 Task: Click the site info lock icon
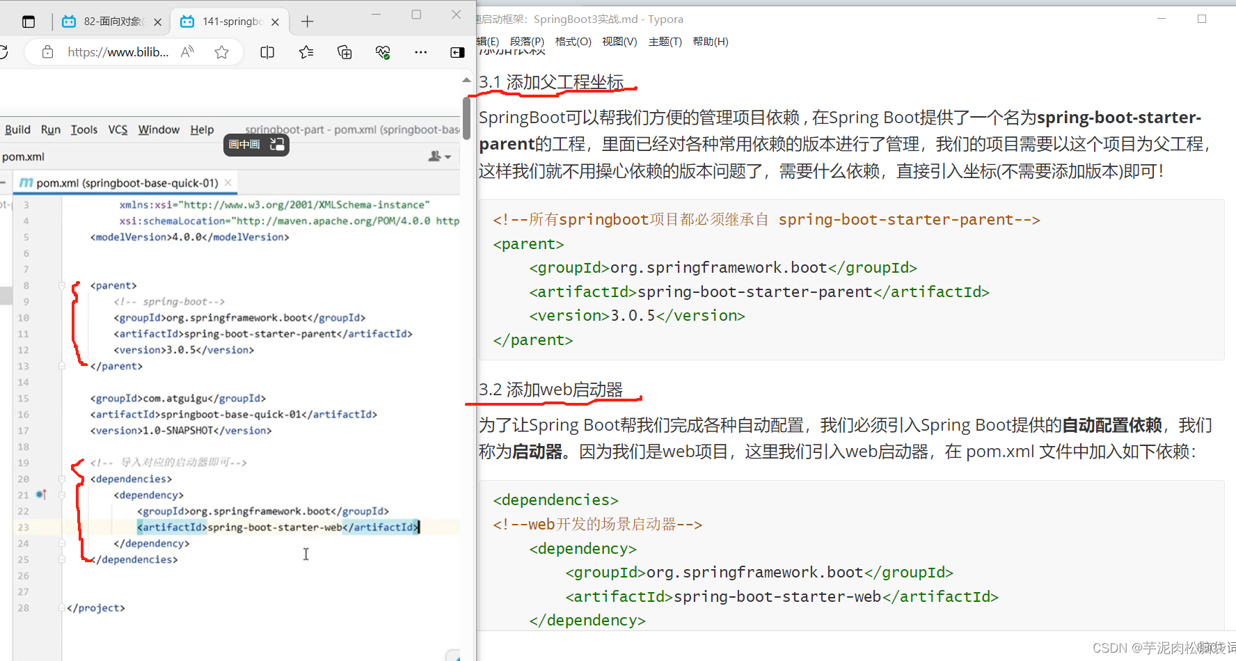(47, 52)
